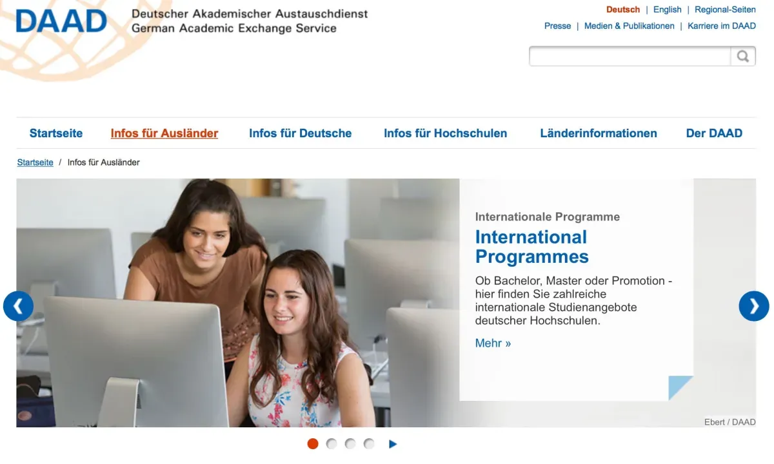The image size is (774, 464).
Task: Open Infos für Deutsche menu item
Action: [301, 133]
